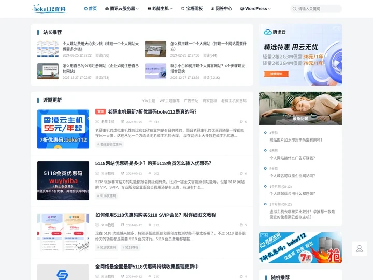Image resolution: width=373 pixels, height=280 pixels.
Task: Expand the 老薛主机 navigation dropdown
Action: pos(160,9)
